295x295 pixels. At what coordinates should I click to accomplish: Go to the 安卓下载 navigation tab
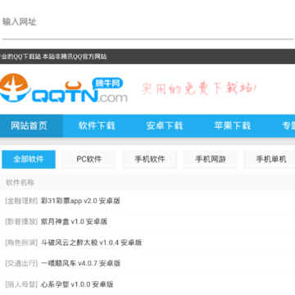[165, 125]
